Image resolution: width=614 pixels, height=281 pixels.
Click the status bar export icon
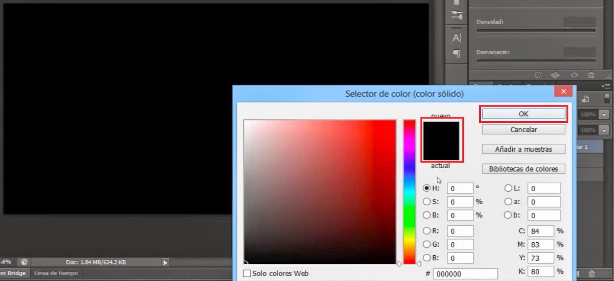tap(24, 262)
